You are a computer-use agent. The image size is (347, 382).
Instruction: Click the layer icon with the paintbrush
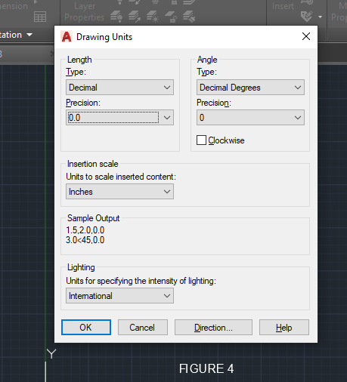point(189,17)
